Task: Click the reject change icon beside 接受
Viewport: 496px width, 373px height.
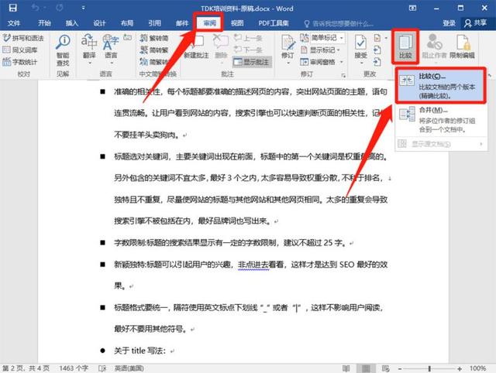Action: 377,38
